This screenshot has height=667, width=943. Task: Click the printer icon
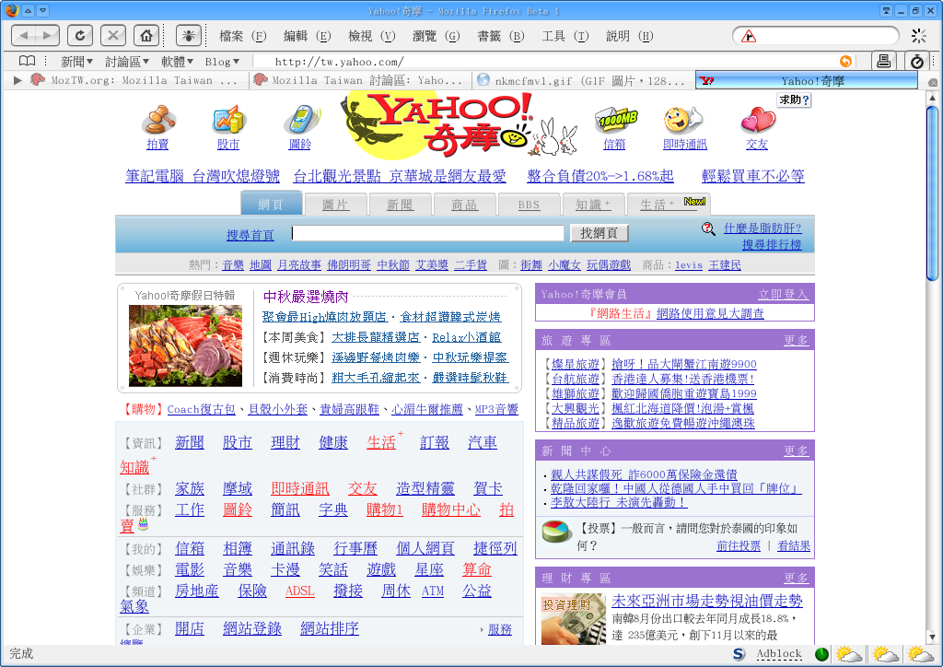884,61
